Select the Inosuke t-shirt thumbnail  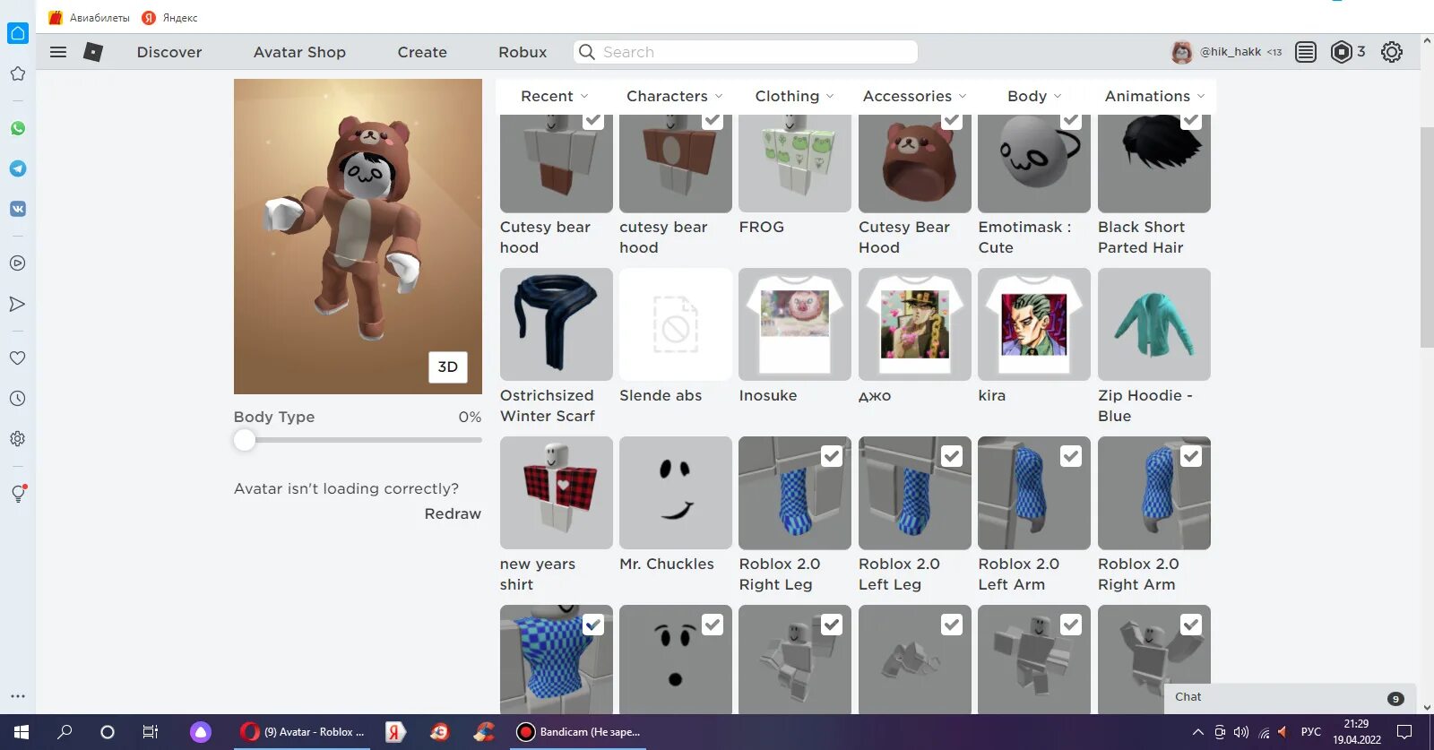[795, 324]
